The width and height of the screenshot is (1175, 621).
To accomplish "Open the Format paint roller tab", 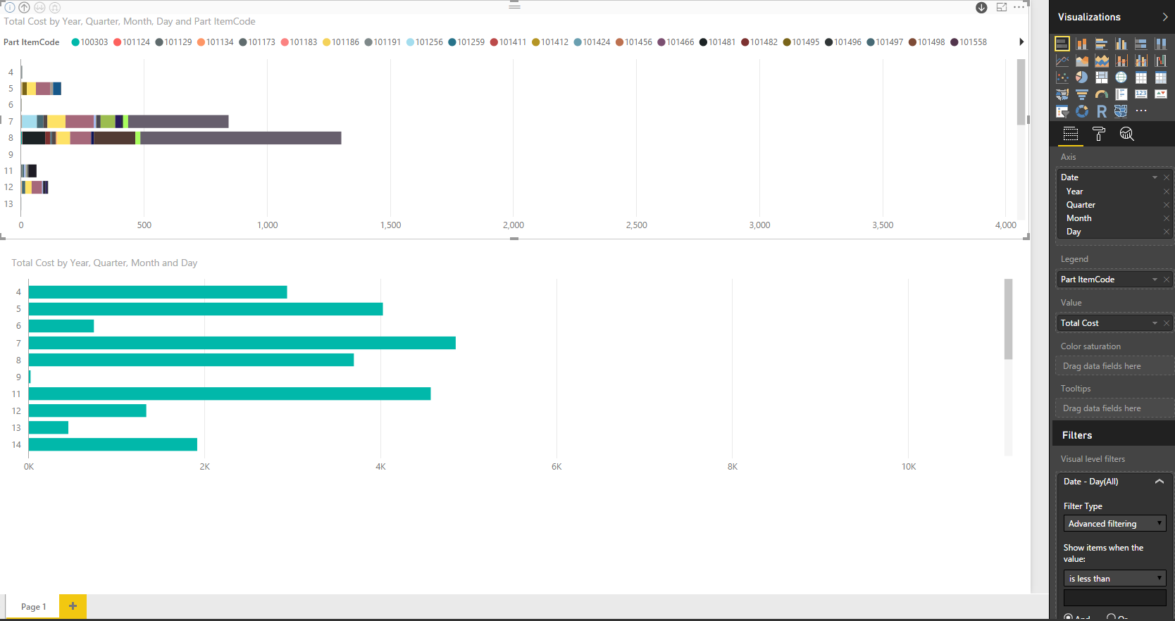I will click(x=1099, y=134).
